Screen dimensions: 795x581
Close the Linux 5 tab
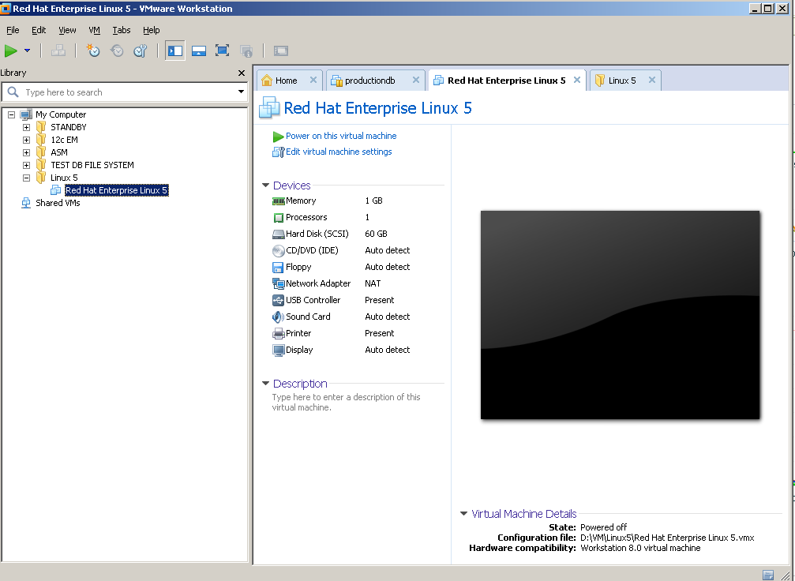652,80
